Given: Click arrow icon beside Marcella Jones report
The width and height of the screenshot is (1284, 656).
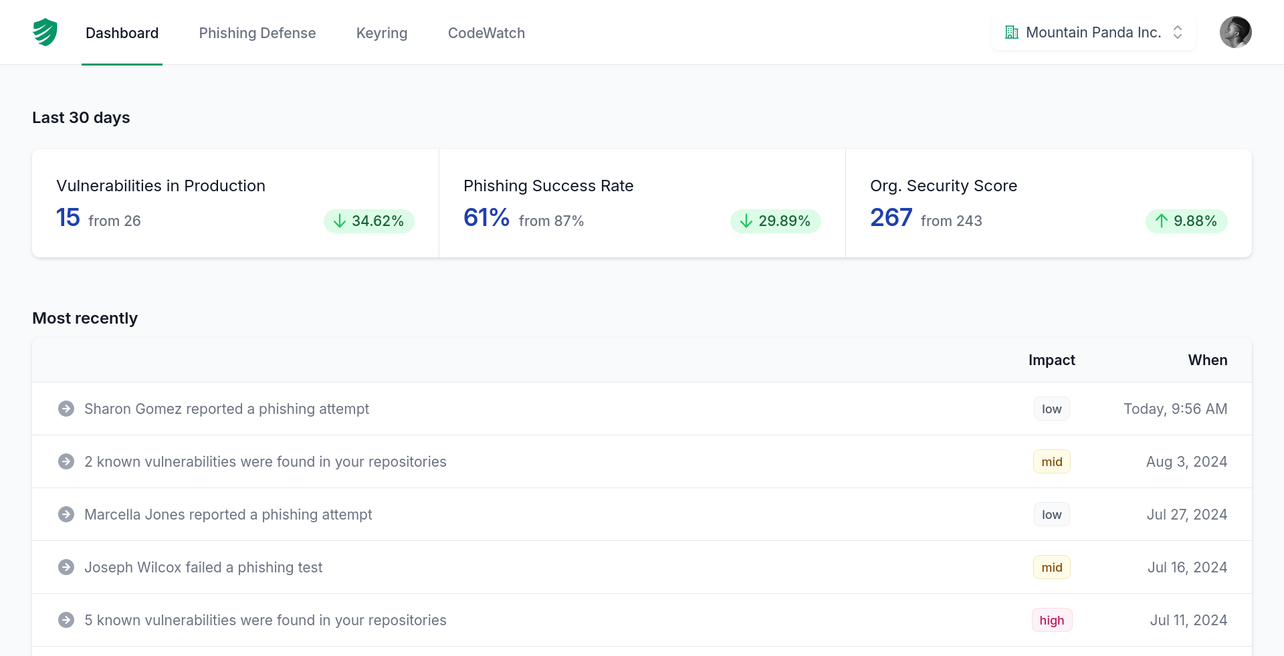Looking at the screenshot, I should coord(66,514).
